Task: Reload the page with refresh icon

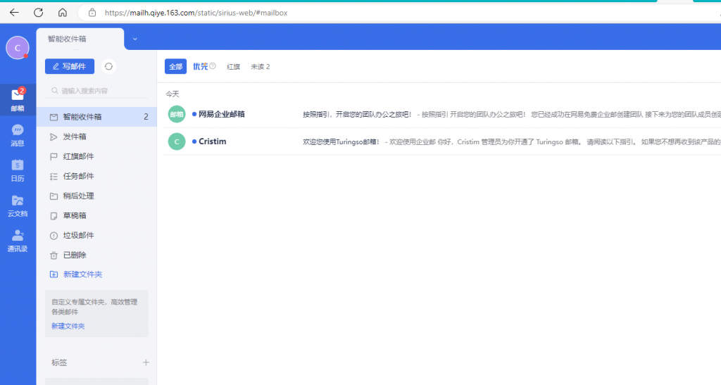Action: [38, 13]
